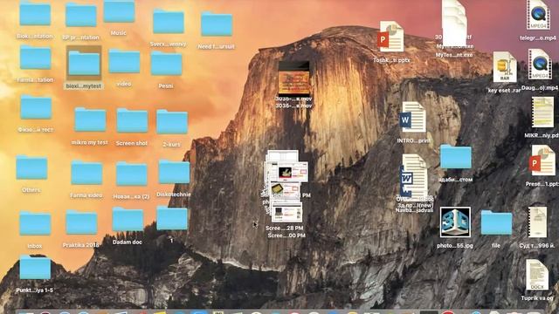Select the folder named 'file'
The width and height of the screenshot is (559, 314).
pyautogui.click(x=496, y=222)
